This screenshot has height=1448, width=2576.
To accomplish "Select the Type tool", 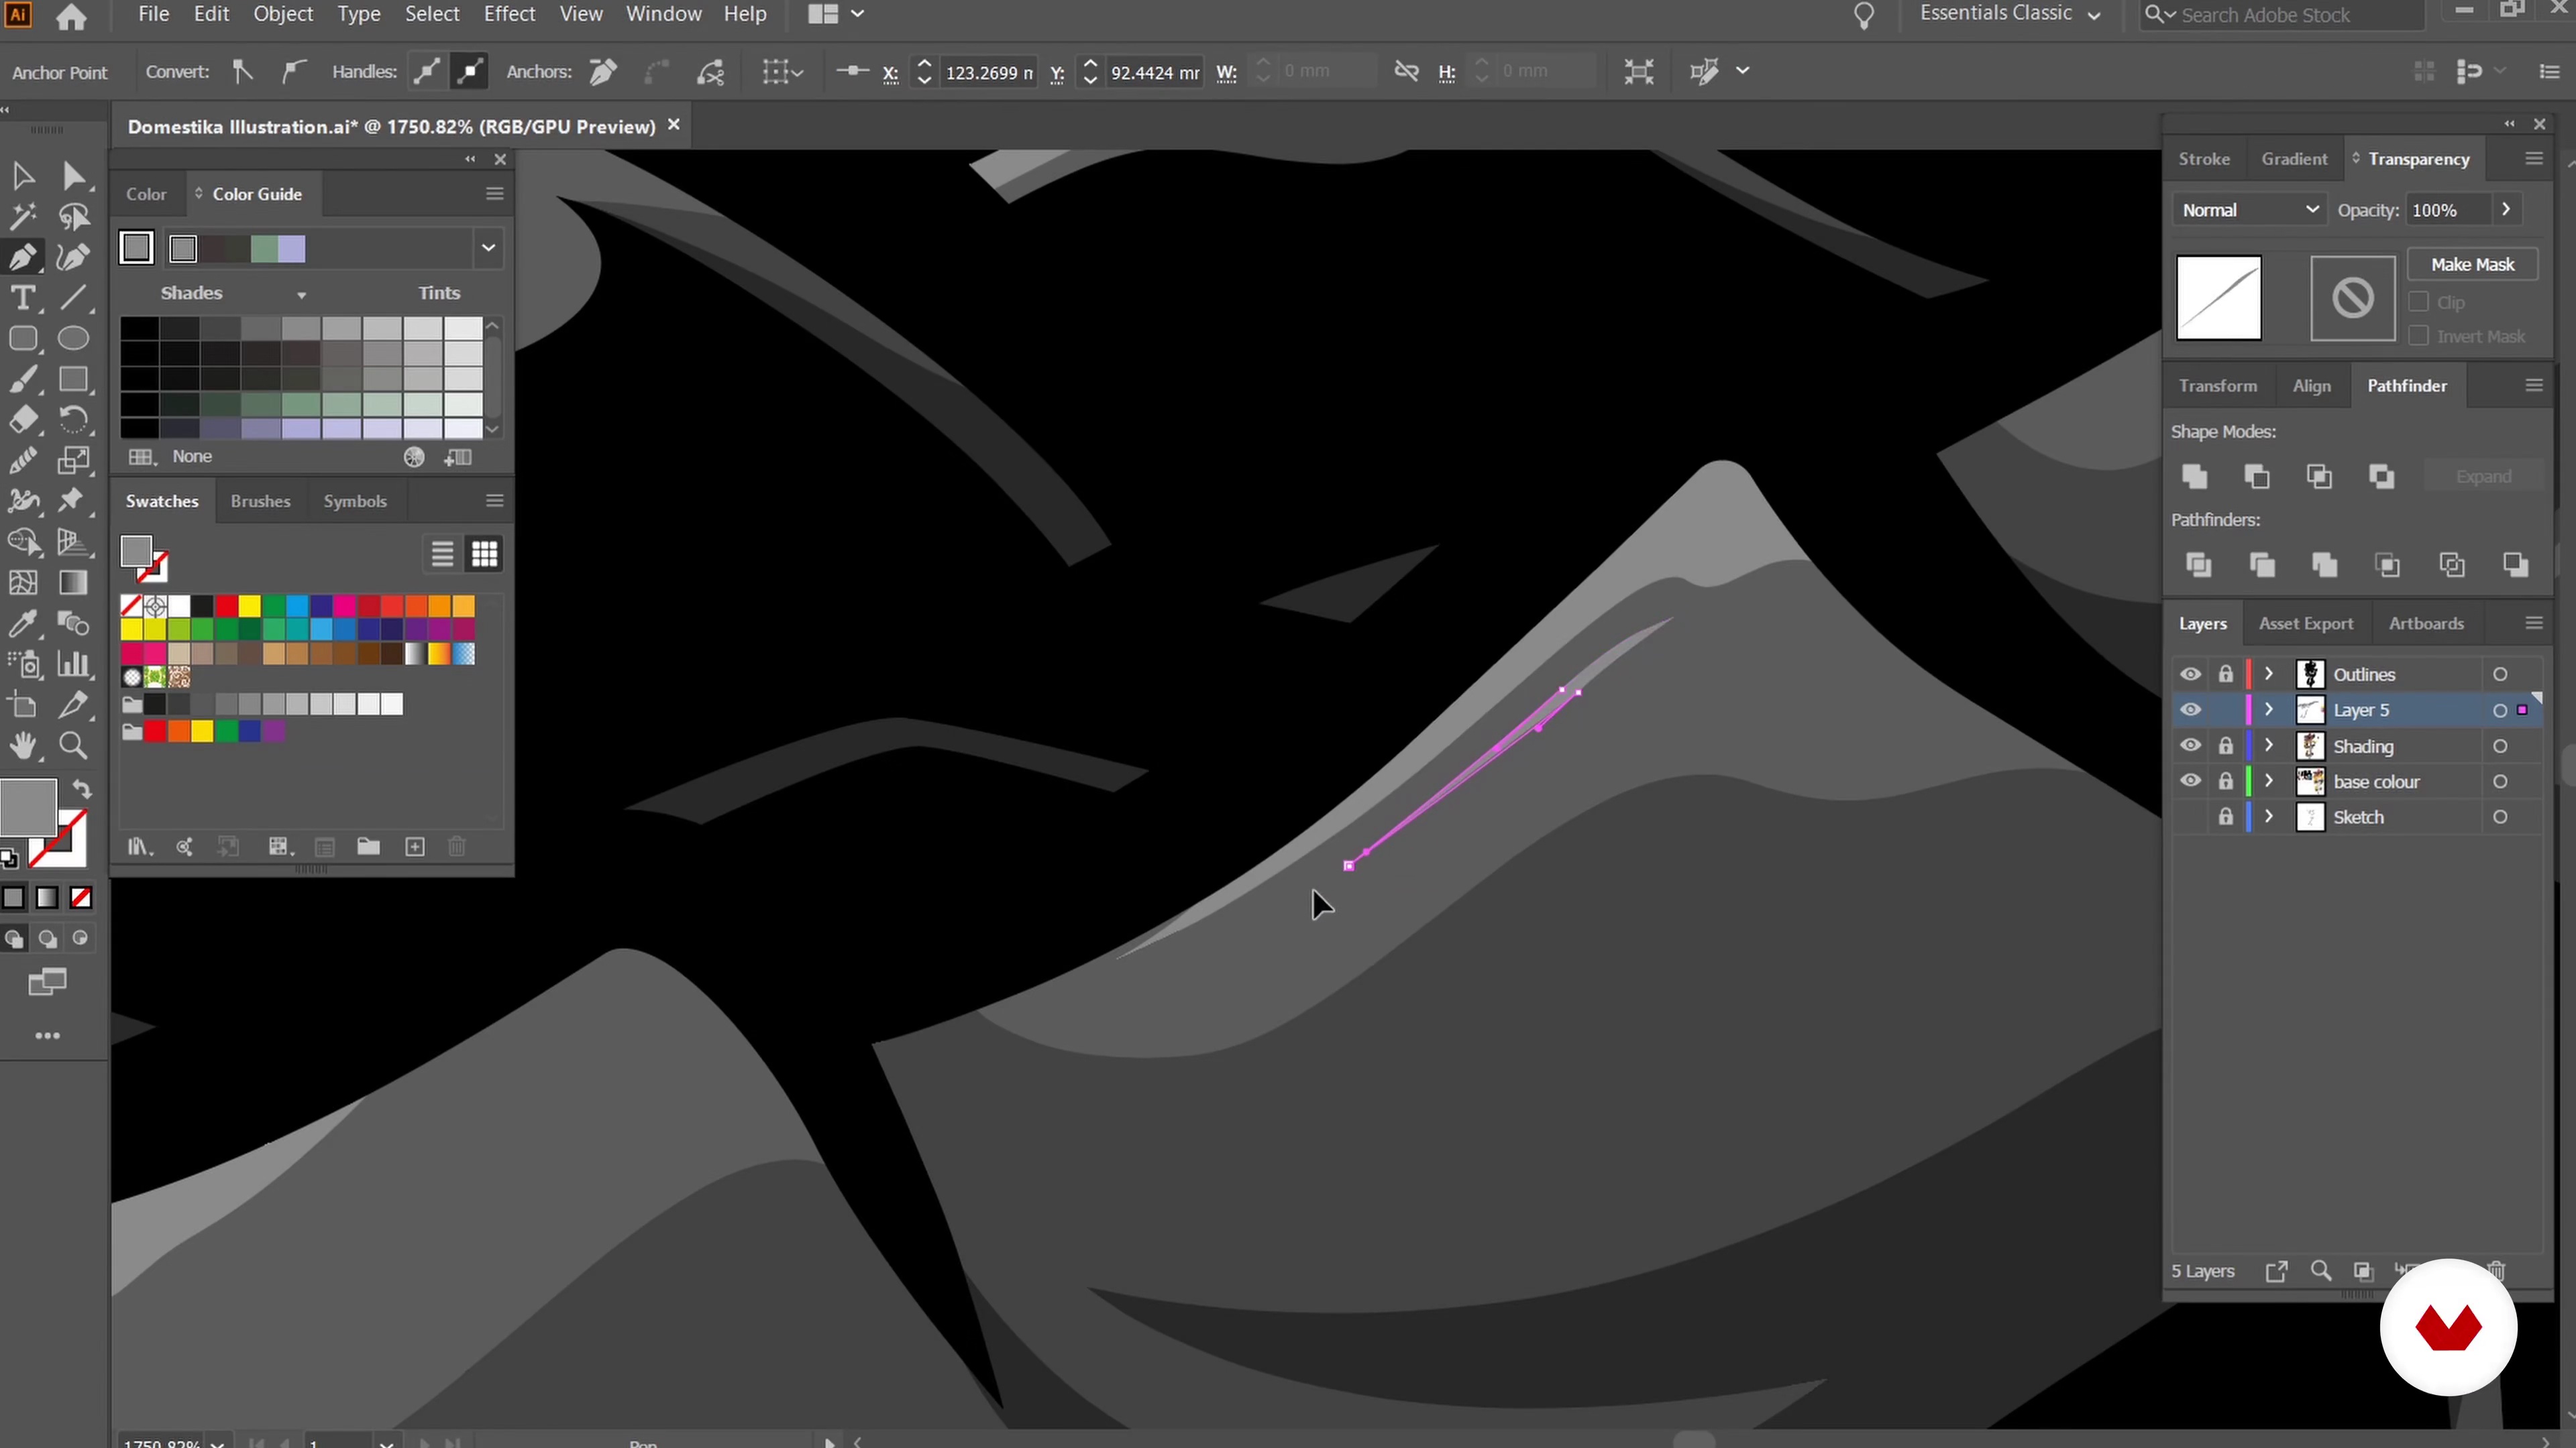I will point(23,298).
